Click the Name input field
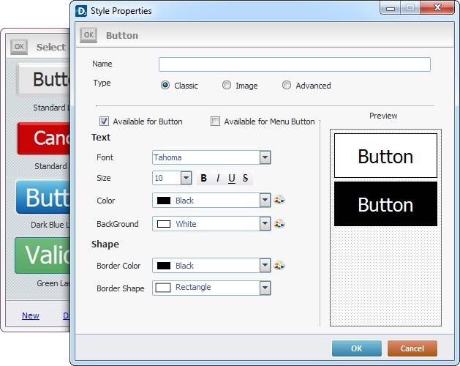The image size is (460, 366). pos(295,64)
